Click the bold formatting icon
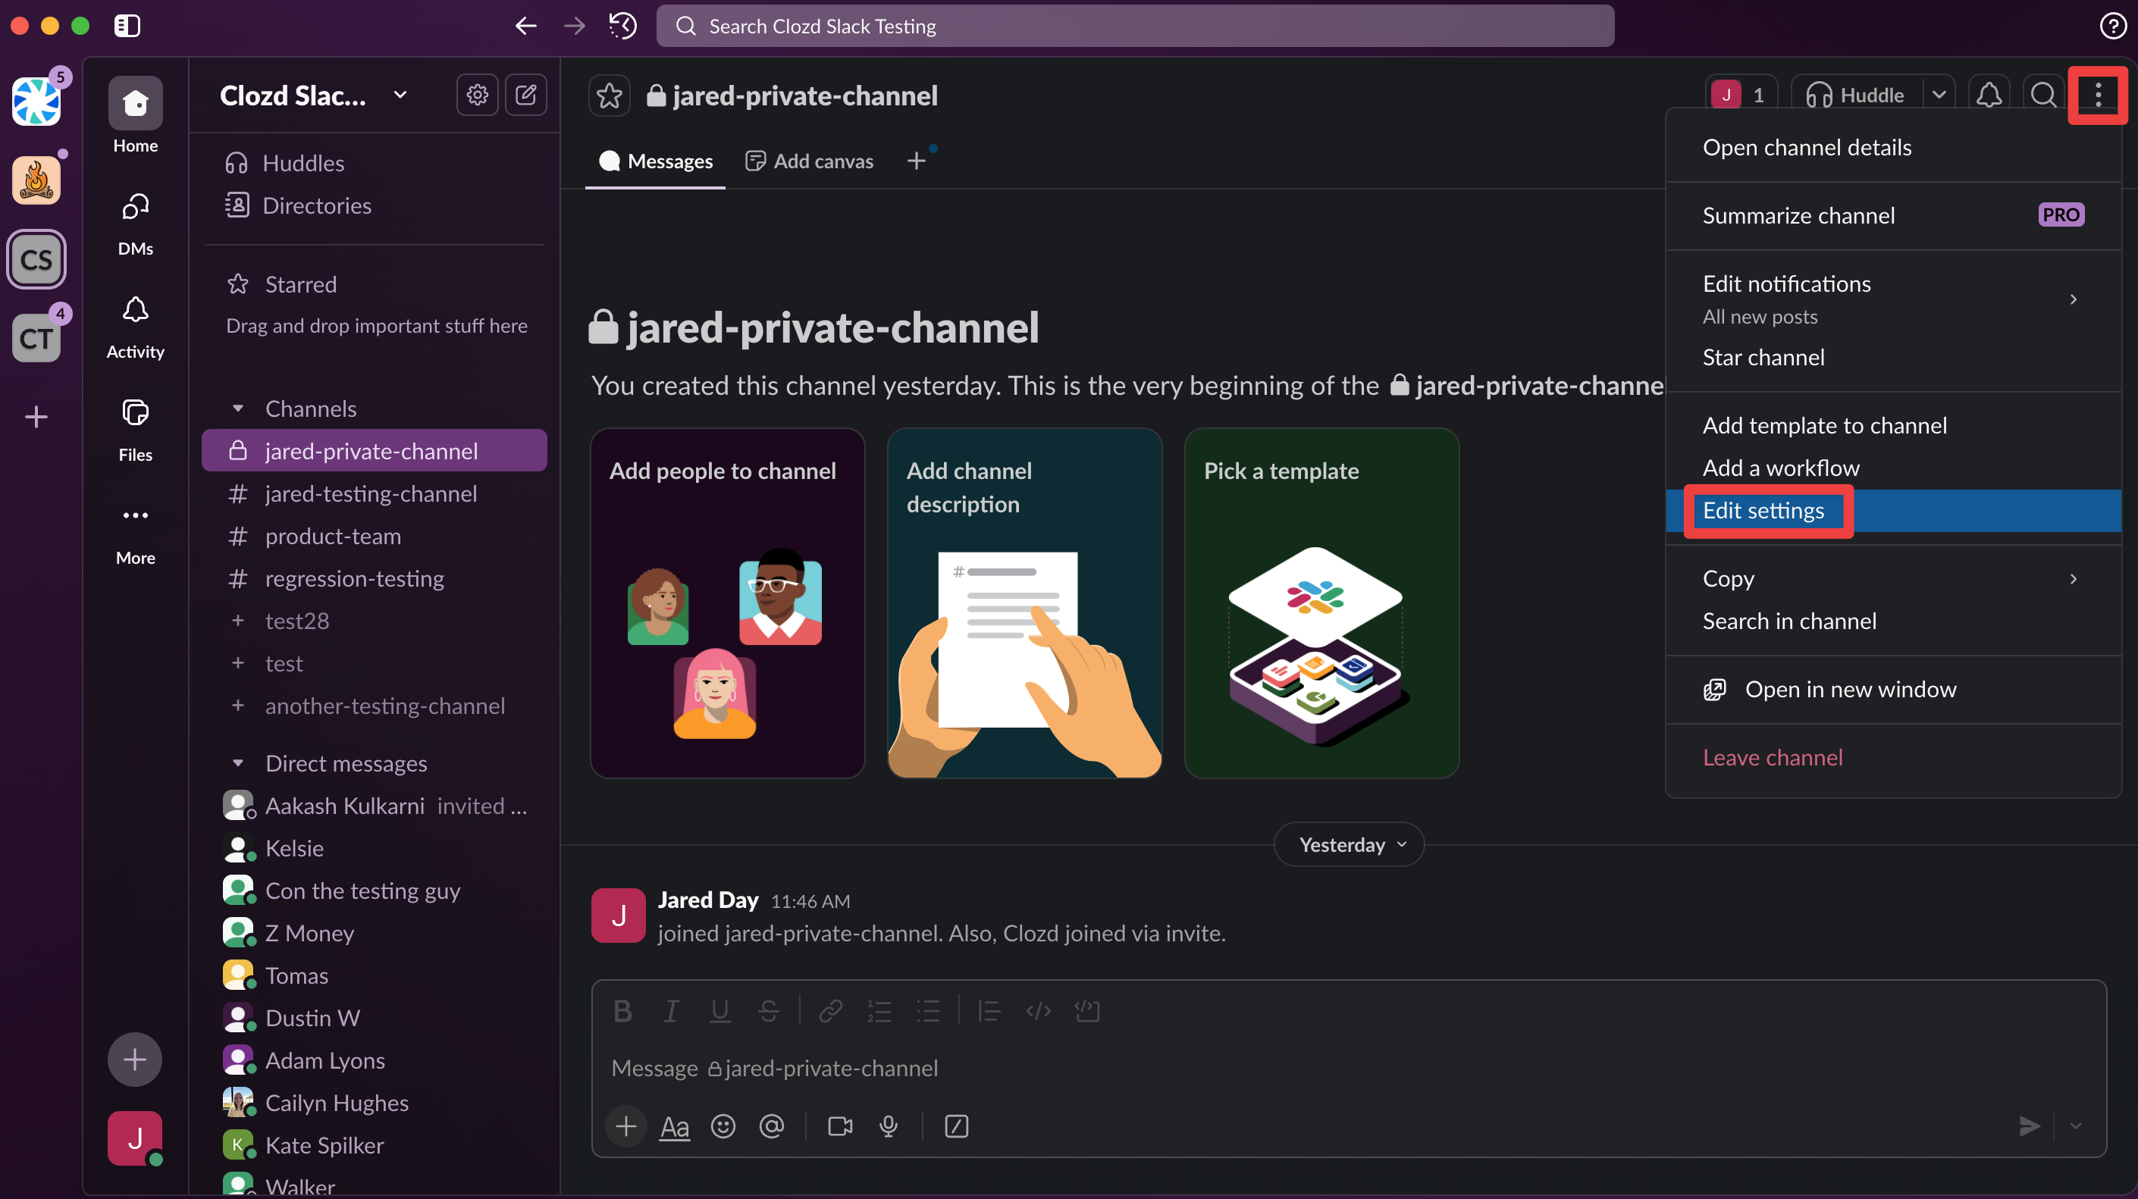Viewport: 2138px width, 1199px height. pyautogui.click(x=622, y=1010)
